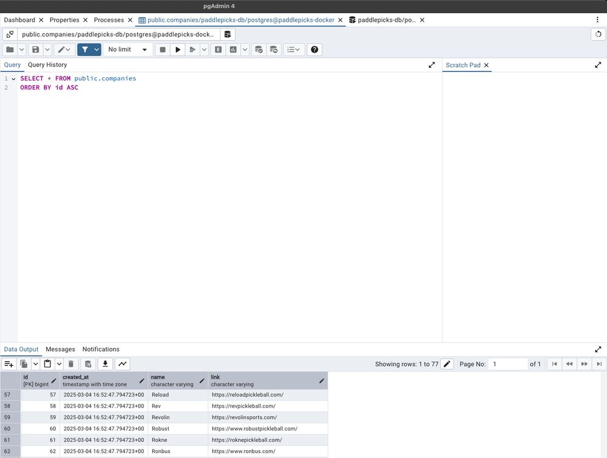This screenshot has height=458, width=607.
Task: Open the Notifications tab
Action: coord(101,349)
